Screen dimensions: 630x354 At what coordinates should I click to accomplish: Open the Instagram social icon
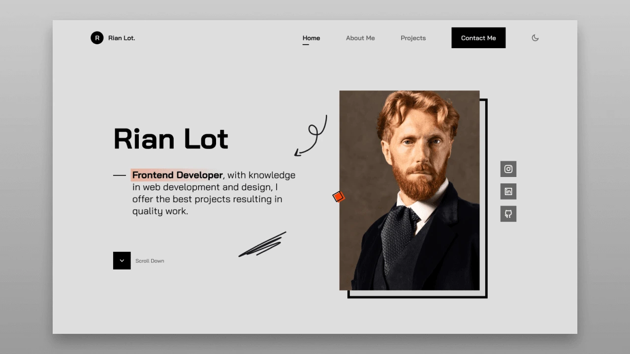[508, 169]
